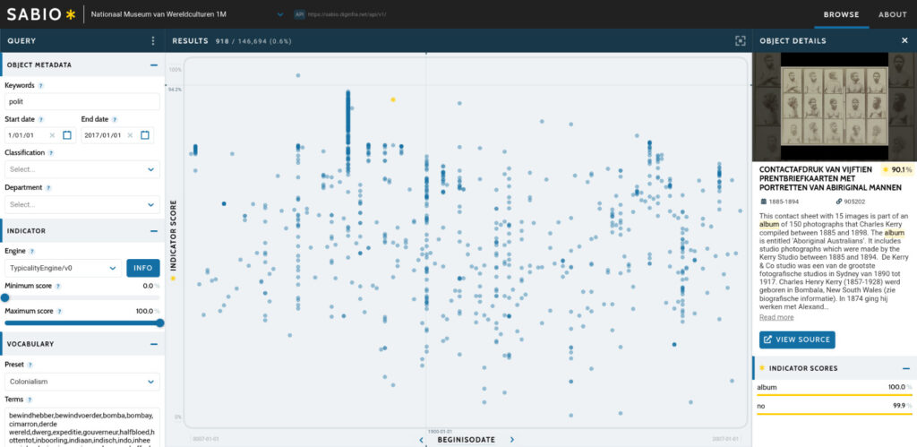917x447 pixels.
Task: Close the Object Details panel
Action: pos(904,40)
